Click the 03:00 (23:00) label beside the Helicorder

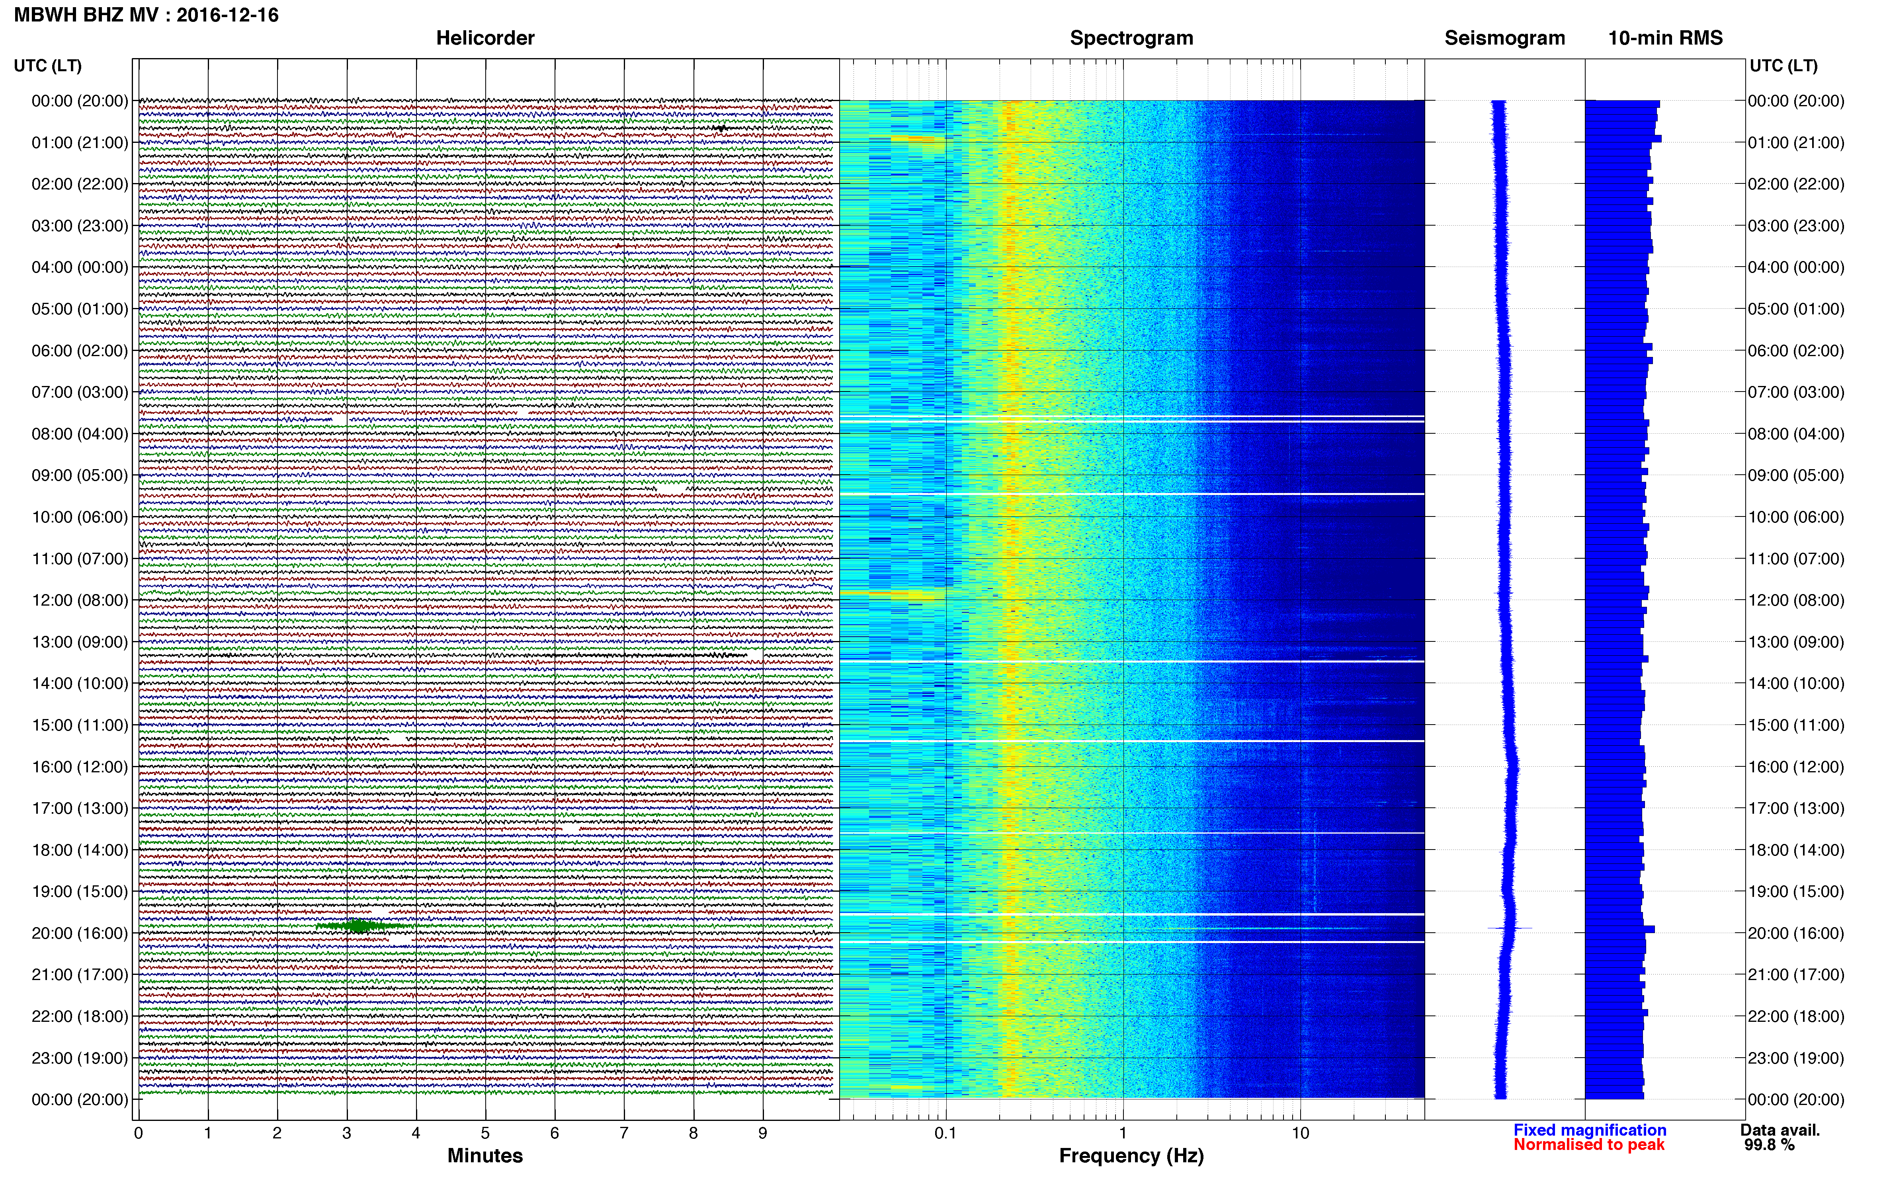click(x=80, y=225)
